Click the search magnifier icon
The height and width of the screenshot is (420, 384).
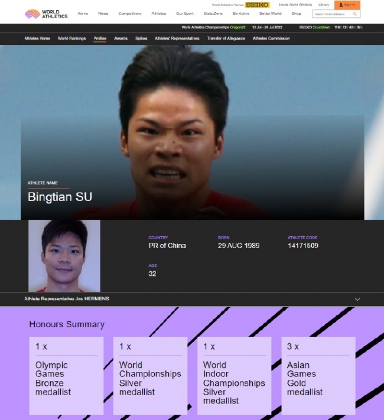point(355,14)
